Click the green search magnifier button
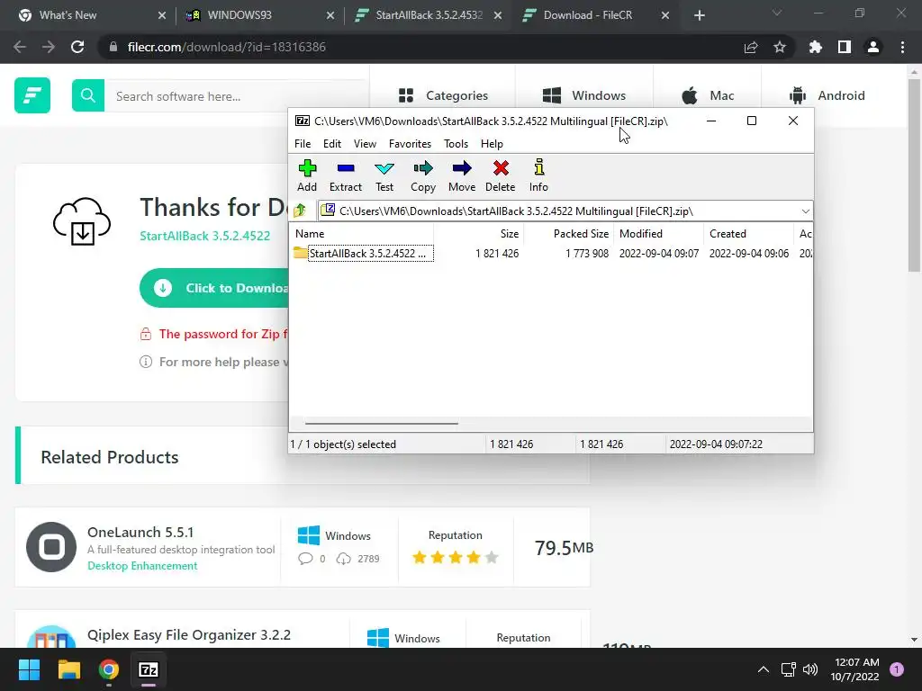The height and width of the screenshot is (691, 922). click(x=88, y=95)
